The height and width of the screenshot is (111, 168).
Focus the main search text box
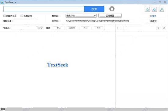pyautogui.click(x=44, y=9)
